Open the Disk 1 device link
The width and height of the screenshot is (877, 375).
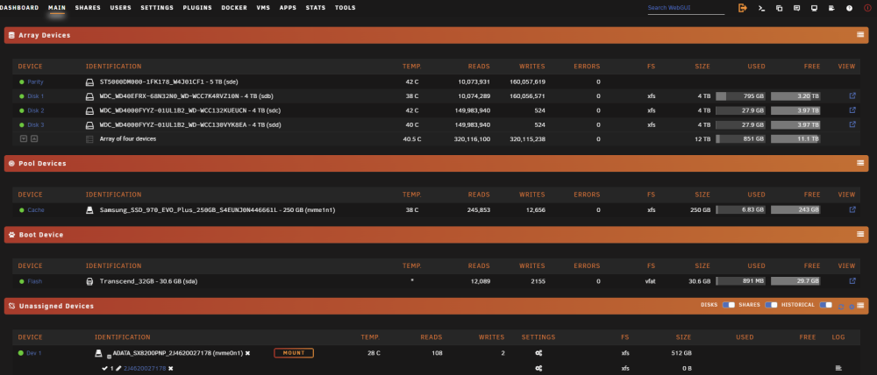pos(36,96)
